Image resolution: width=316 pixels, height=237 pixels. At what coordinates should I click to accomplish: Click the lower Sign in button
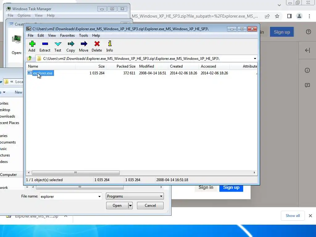click(x=206, y=187)
